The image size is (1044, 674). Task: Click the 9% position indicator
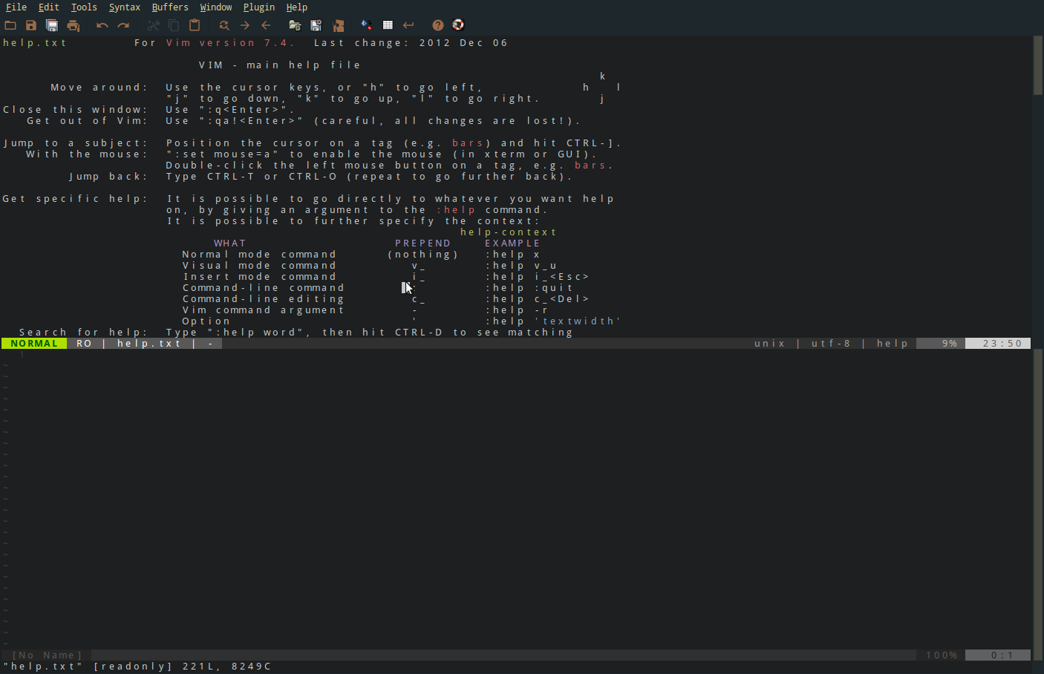pyautogui.click(x=950, y=344)
